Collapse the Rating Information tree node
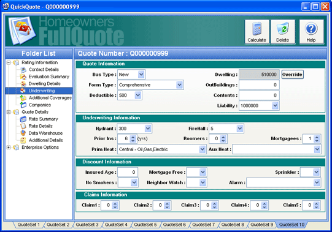This screenshot has height=232, width=332. [x=9, y=62]
